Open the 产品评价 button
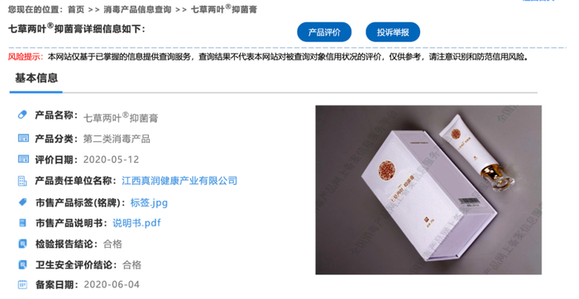 click(324, 32)
